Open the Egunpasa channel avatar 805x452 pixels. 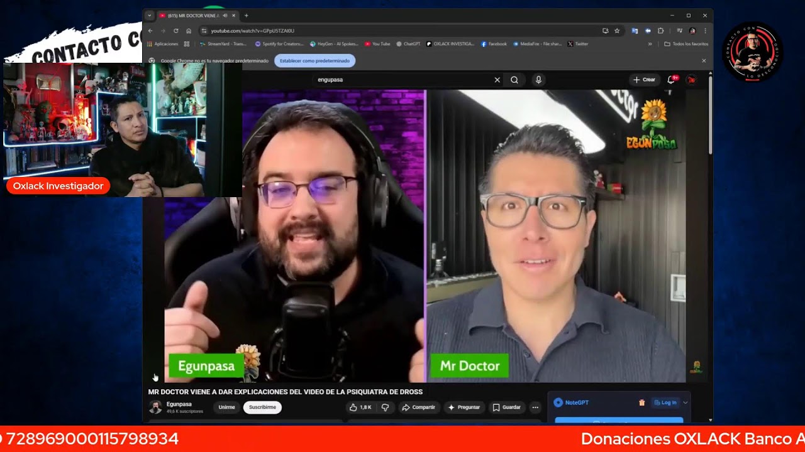coord(155,407)
